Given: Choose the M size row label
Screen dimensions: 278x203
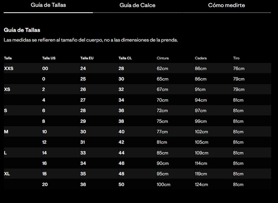Looking at the screenshot, I should (x=6, y=132).
